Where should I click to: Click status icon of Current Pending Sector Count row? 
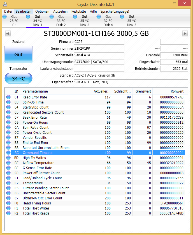click(x=8, y=188)
